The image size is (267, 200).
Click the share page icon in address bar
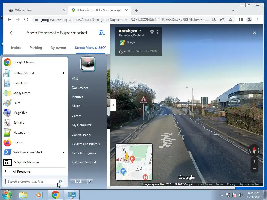click(222, 20)
